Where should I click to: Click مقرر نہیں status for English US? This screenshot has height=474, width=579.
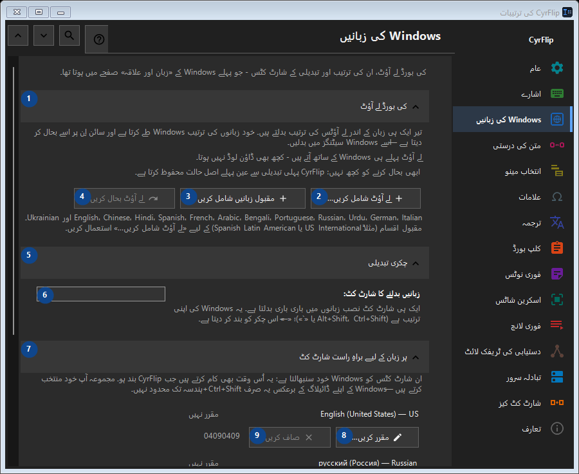pos(203,415)
